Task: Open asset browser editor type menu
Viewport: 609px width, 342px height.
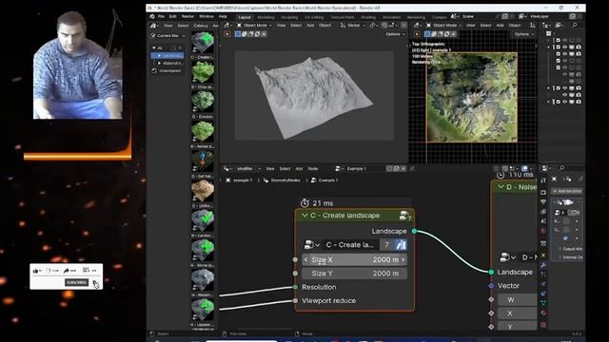Action: 154,26
